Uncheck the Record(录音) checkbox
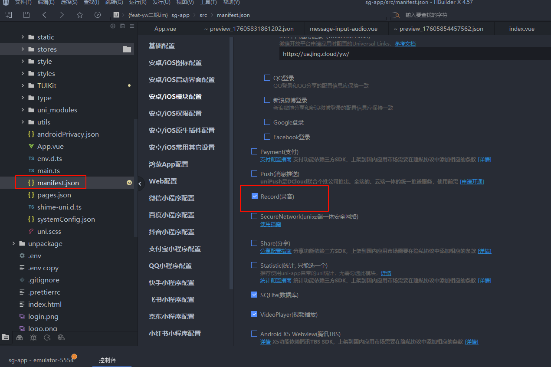Viewport: 551px width, 367px height. coord(255,197)
